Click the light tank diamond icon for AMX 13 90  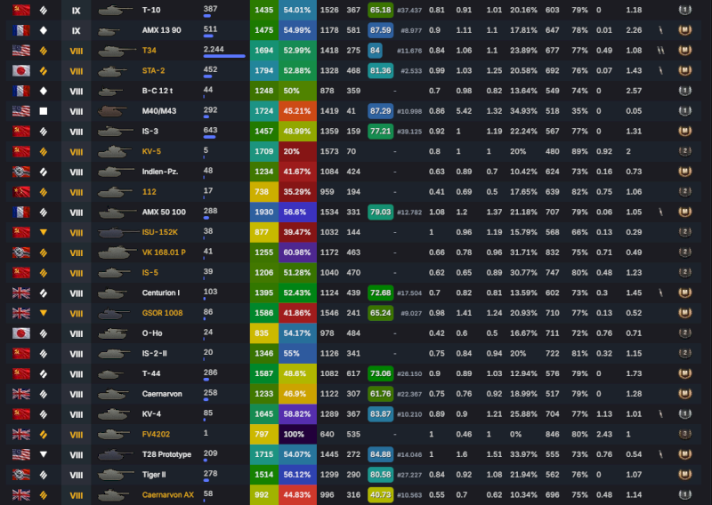point(44,30)
